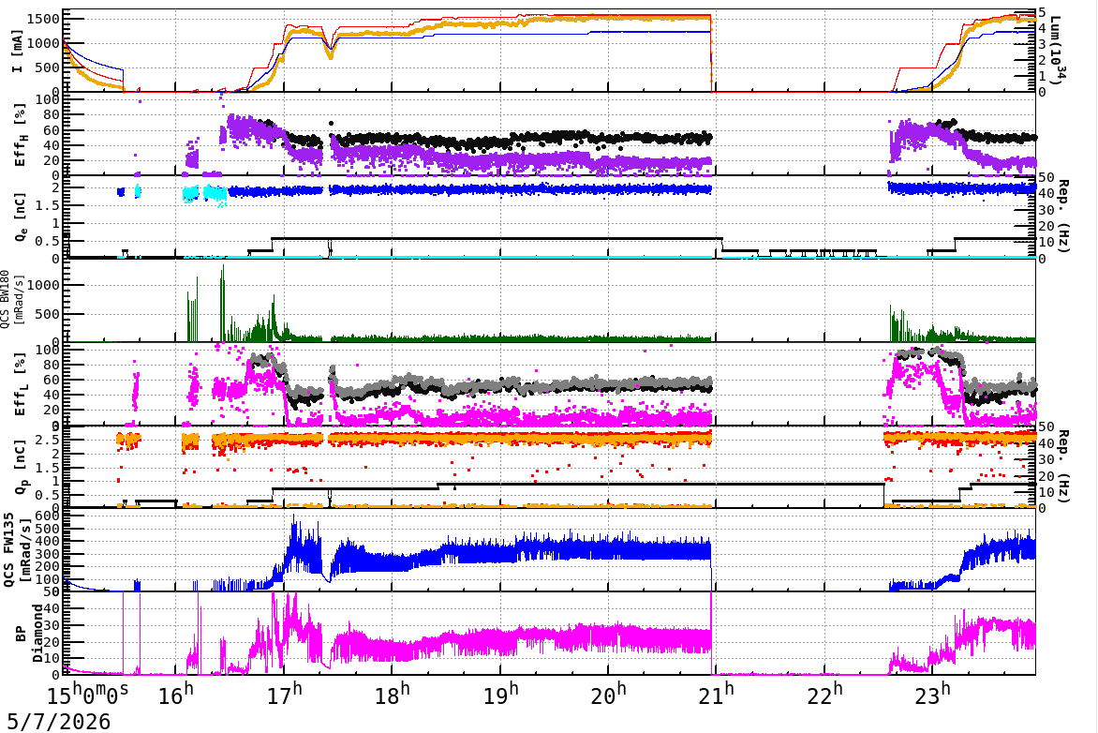Click "Rep. (Hz)" label beside the Q_p panel

tap(1063, 466)
